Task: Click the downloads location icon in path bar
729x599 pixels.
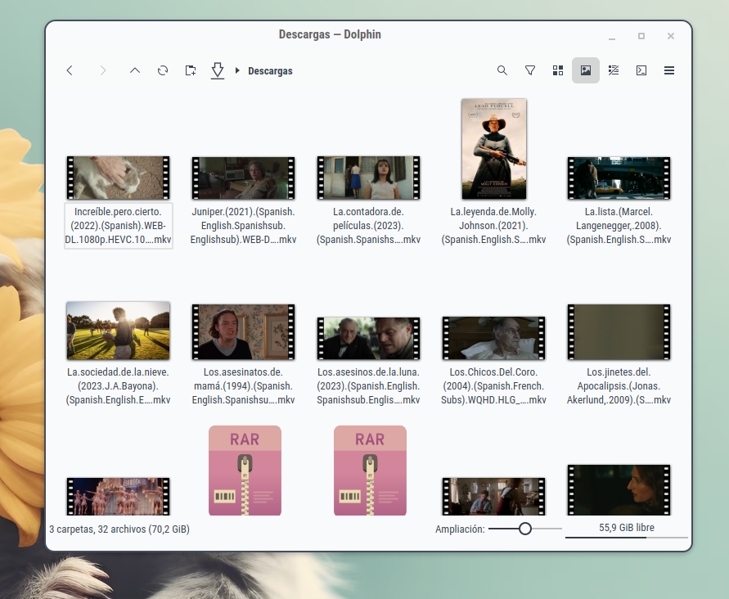Action: coord(217,71)
